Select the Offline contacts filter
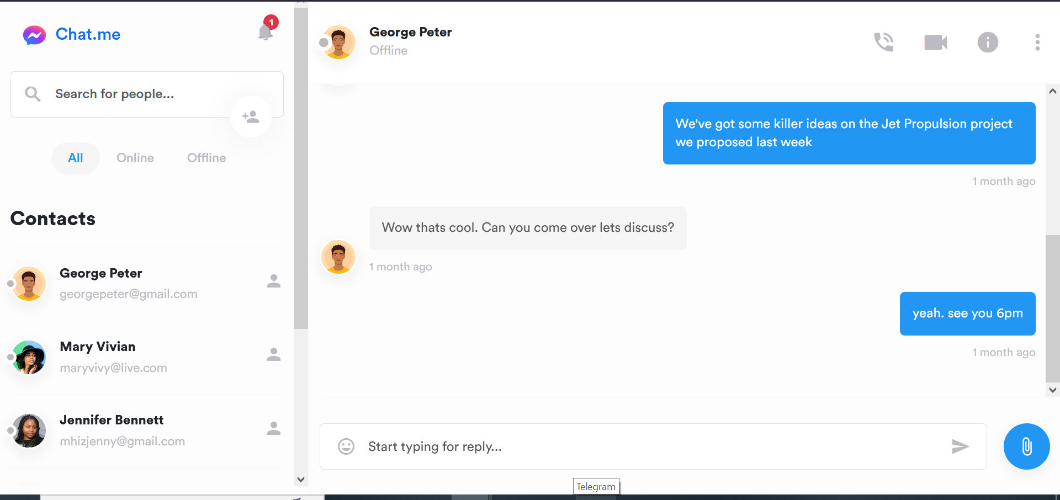This screenshot has width=1060, height=500. (206, 158)
